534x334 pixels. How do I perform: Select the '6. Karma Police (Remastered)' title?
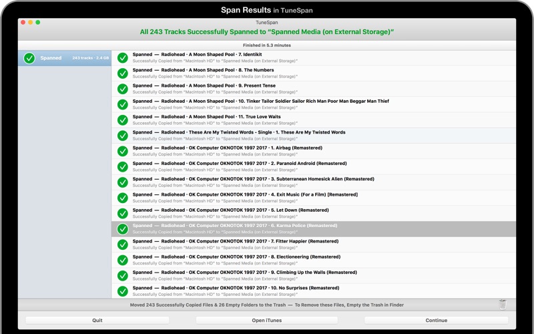pos(304,226)
